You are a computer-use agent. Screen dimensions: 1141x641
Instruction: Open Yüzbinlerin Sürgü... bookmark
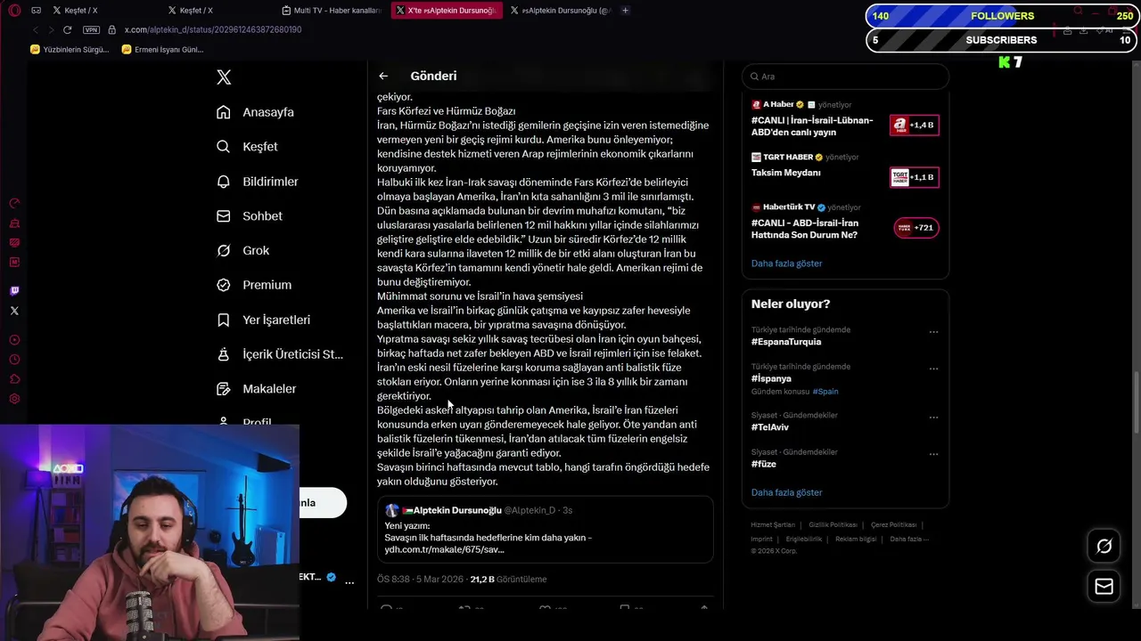click(70, 50)
